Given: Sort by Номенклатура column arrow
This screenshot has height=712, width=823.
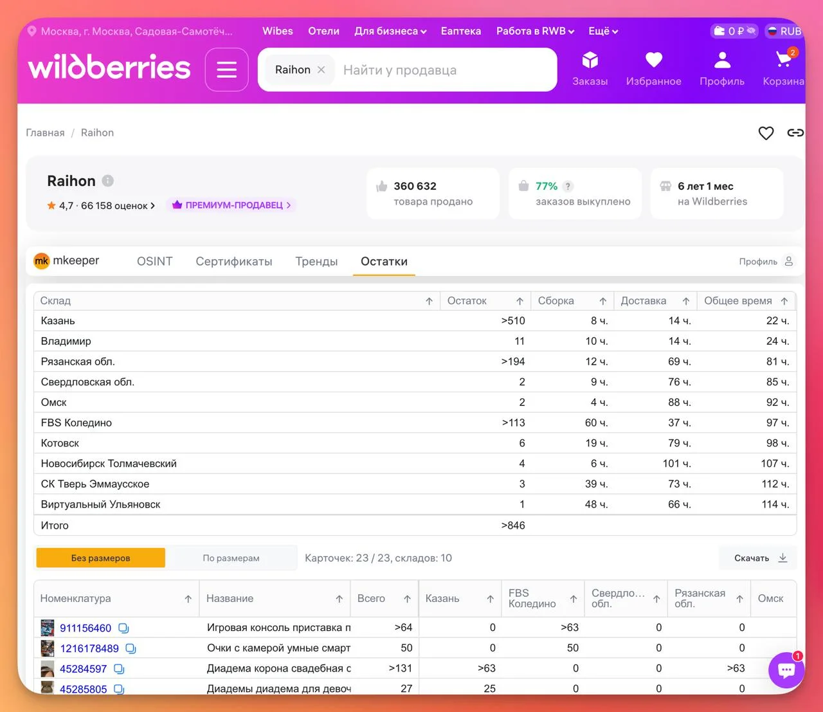Looking at the screenshot, I should 188,599.
